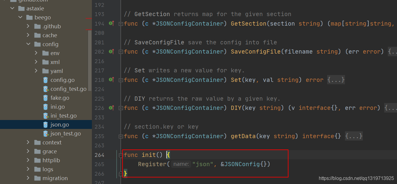Viewport: 397px width, 184px height.
Task: Click the {...} placeholder after Set function
Action: coord(336,80)
